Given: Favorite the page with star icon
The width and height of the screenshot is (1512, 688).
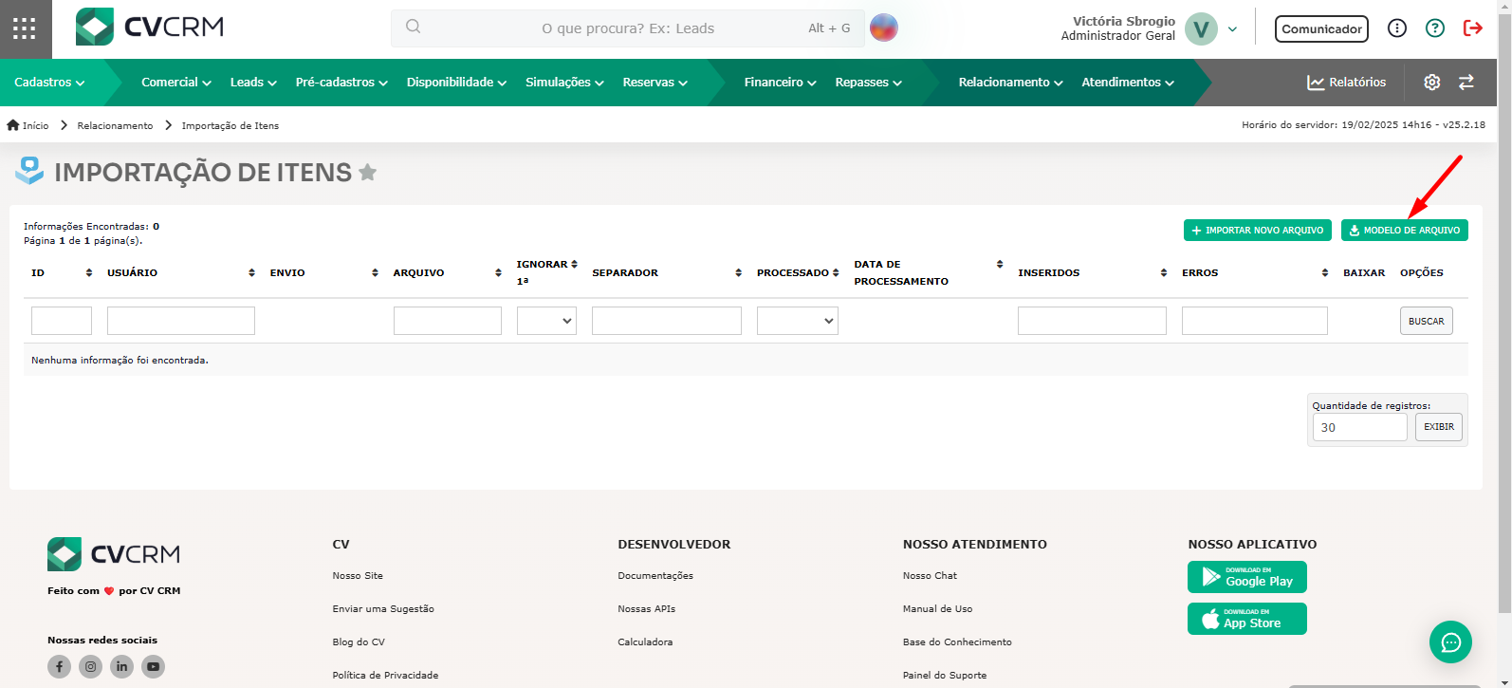Looking at the screenshot, I should (368, 172).
